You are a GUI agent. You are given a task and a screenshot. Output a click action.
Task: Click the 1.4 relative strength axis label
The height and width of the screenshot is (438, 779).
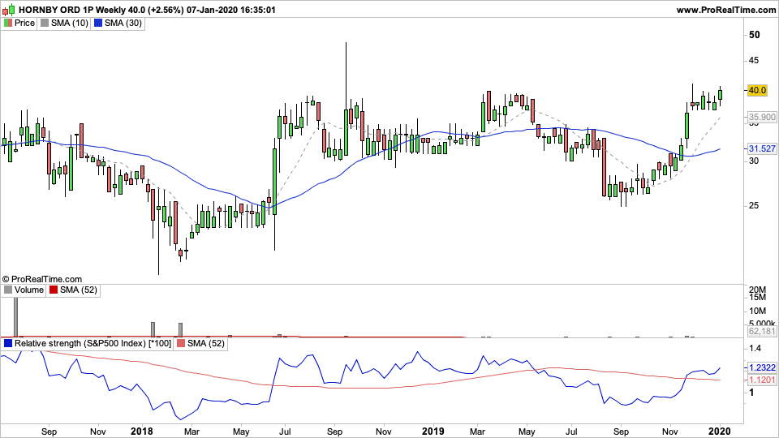point(755,349)
